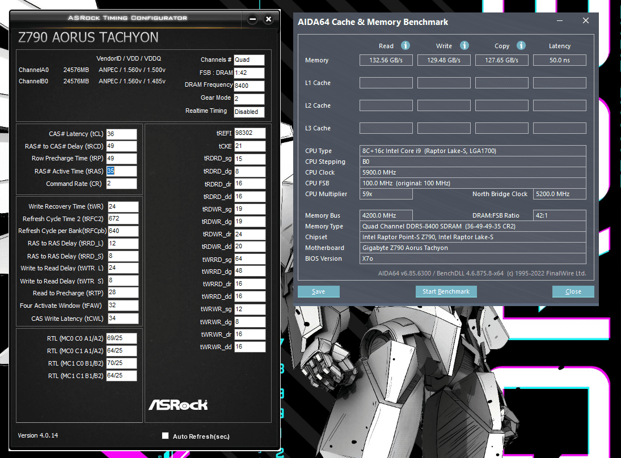Screen dimensions: 621x458
Task: Click the Close button in AIDA64
Action: [x=573, y=291]
